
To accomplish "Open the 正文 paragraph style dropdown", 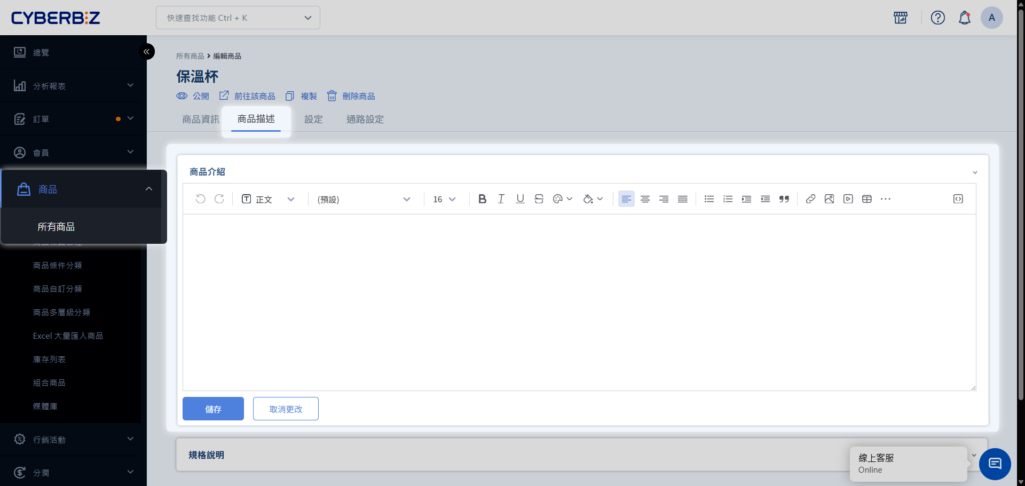I will (x=268, y=199).
